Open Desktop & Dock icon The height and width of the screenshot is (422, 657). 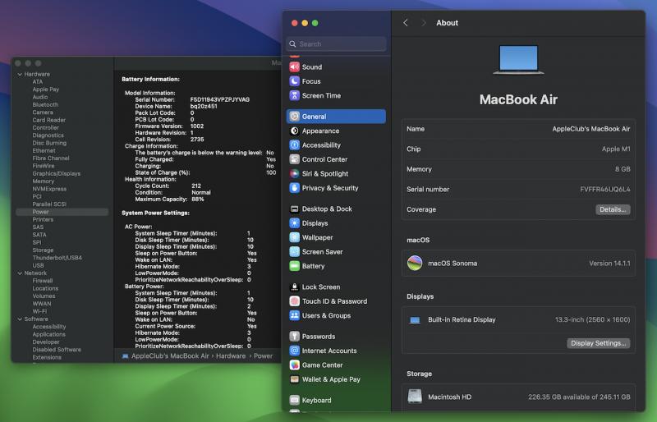pyautogui.click(x=295, y=209)
